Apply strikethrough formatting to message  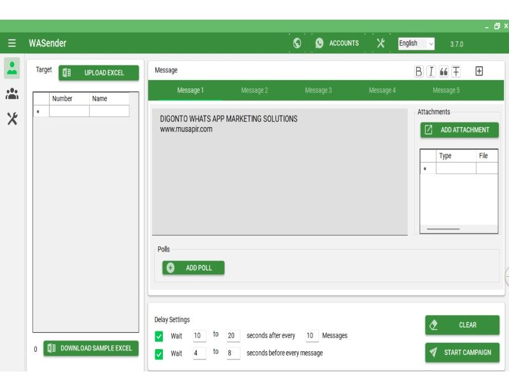[456, 70]
